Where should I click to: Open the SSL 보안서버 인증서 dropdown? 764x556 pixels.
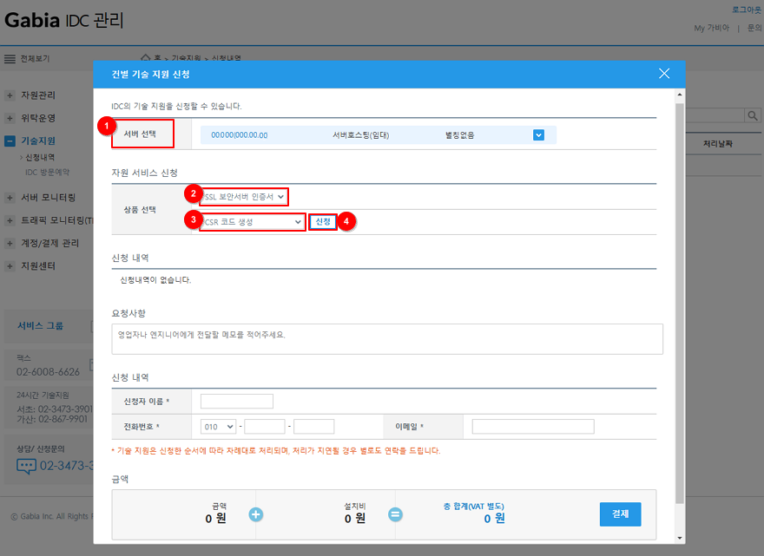(244, 197)
